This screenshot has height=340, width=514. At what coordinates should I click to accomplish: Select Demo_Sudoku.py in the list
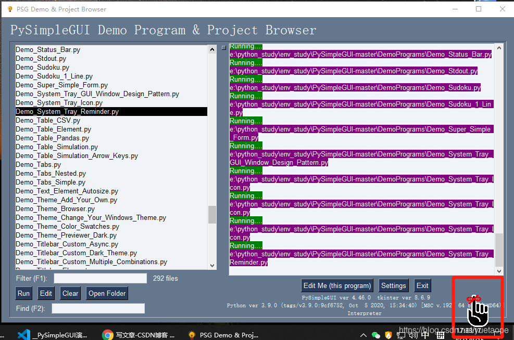tap(111, 68)
